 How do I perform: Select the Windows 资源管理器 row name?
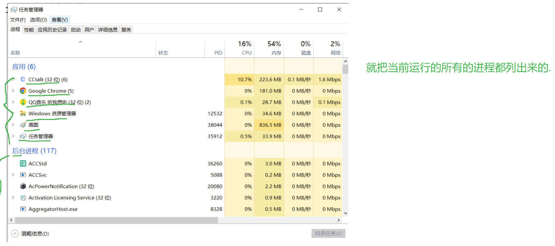[52, 113]
